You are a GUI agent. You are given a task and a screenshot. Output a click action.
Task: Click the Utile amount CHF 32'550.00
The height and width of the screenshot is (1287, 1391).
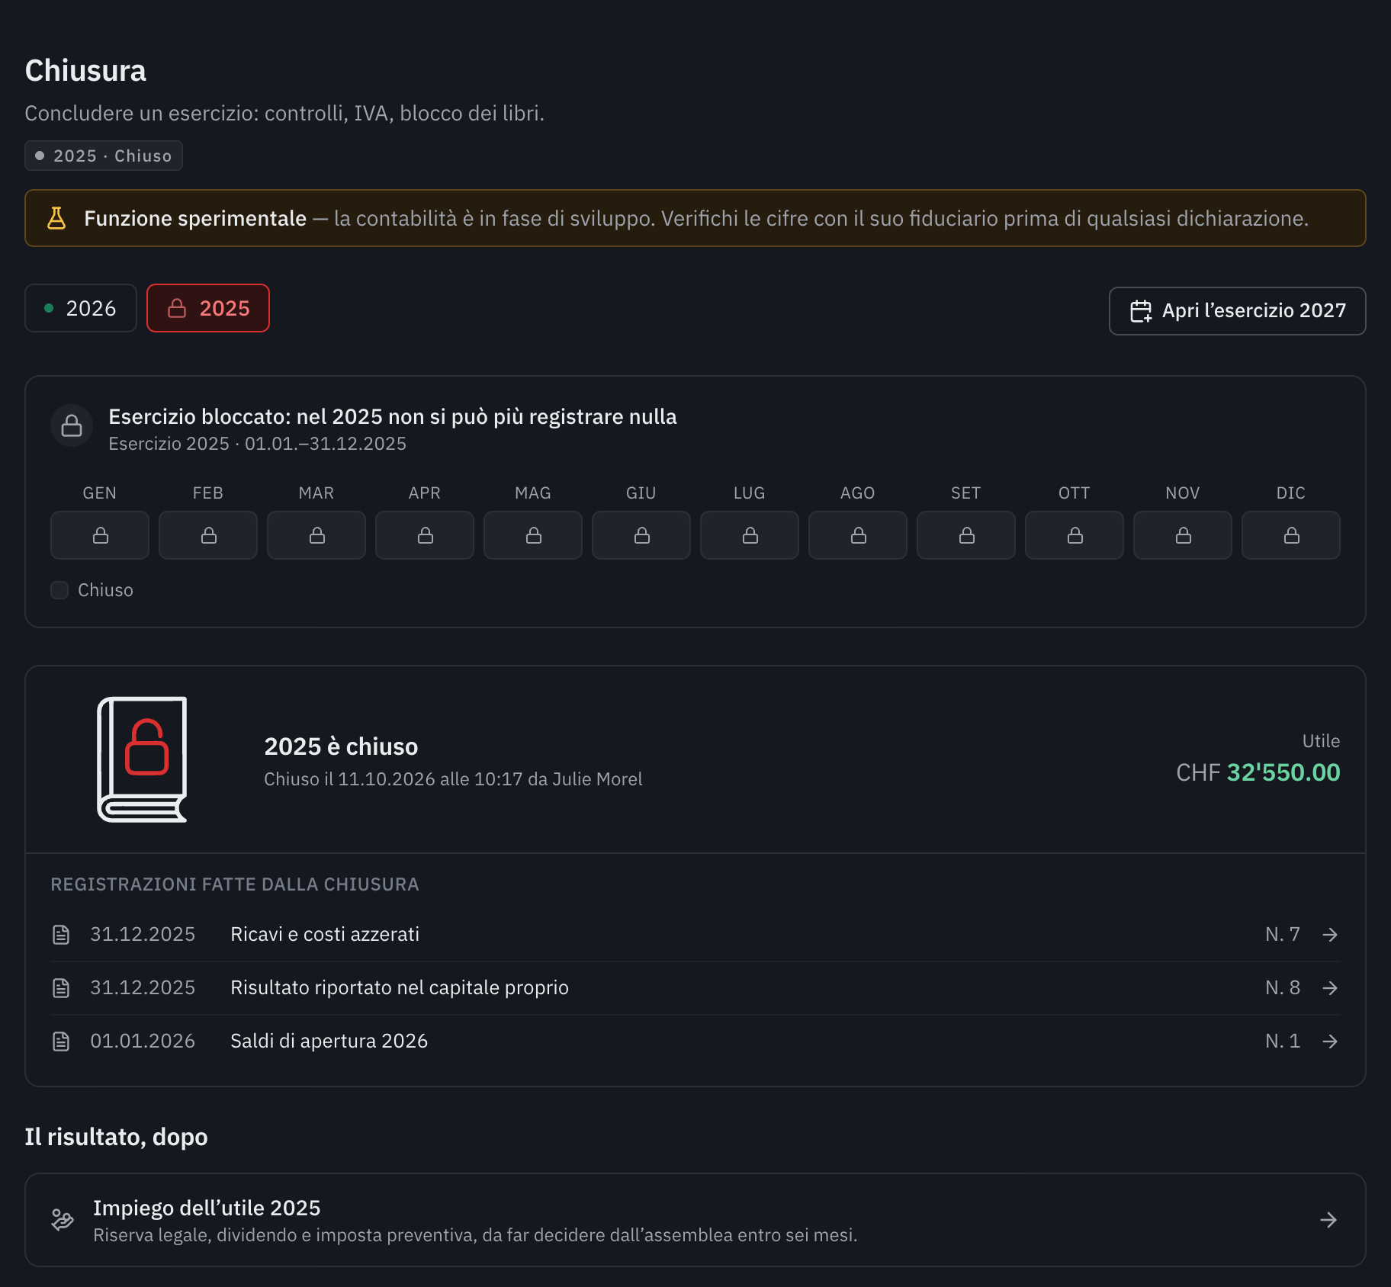coord(1258,772)
